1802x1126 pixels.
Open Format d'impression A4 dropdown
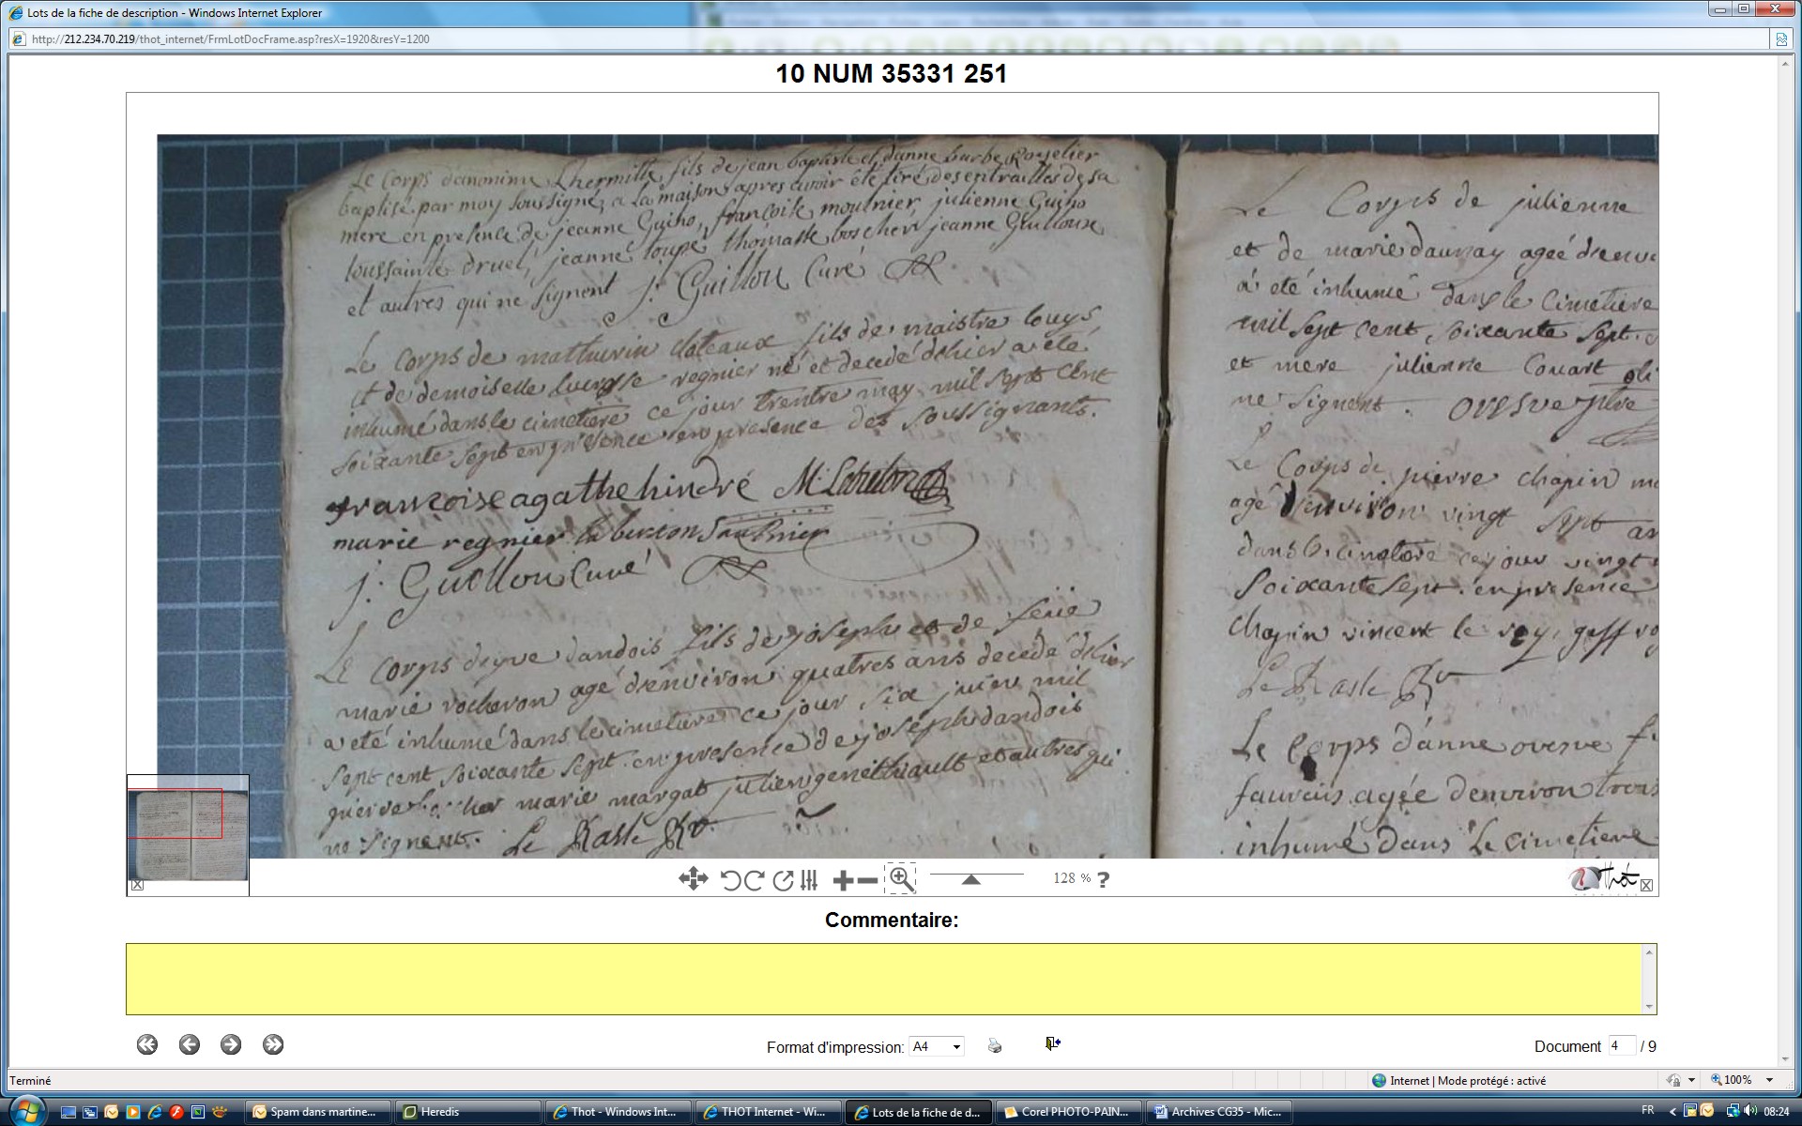(936, 1046)
